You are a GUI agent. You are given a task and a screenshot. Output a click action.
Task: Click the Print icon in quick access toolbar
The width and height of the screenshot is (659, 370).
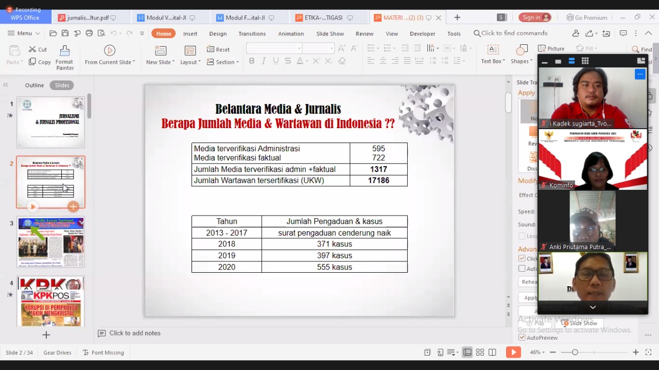click(89, 33)
